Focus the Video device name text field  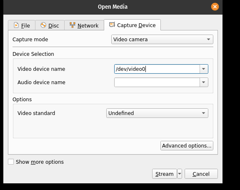coord(157,69)
